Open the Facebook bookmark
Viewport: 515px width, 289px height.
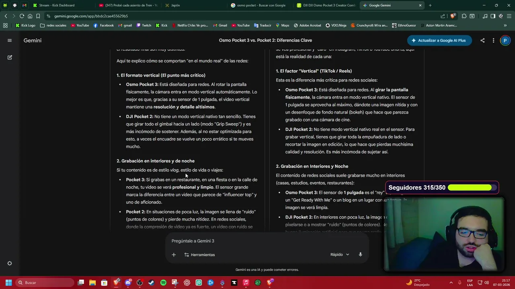[x=103, y=25]
